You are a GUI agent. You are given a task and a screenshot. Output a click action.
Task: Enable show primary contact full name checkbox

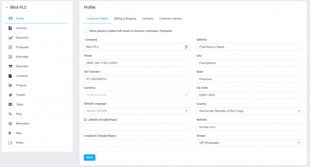[86, 31]
